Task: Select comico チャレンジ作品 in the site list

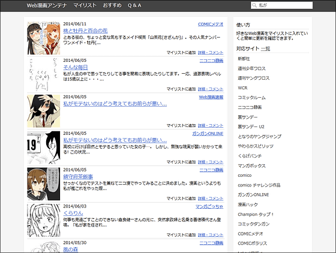Action: click(x=259, y=185)
